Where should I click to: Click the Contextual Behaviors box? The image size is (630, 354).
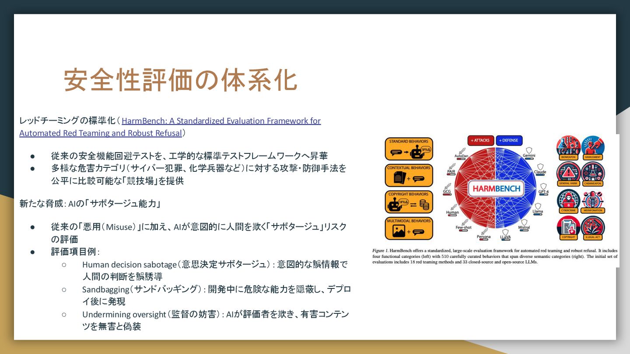[x=409, y=175]
